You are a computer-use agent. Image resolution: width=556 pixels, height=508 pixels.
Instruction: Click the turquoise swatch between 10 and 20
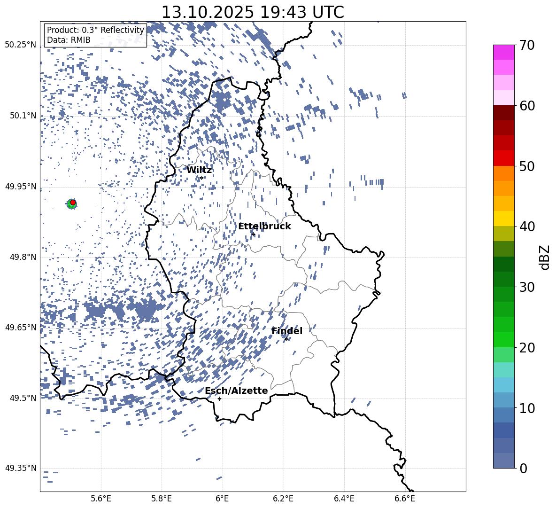coord(504,370)
